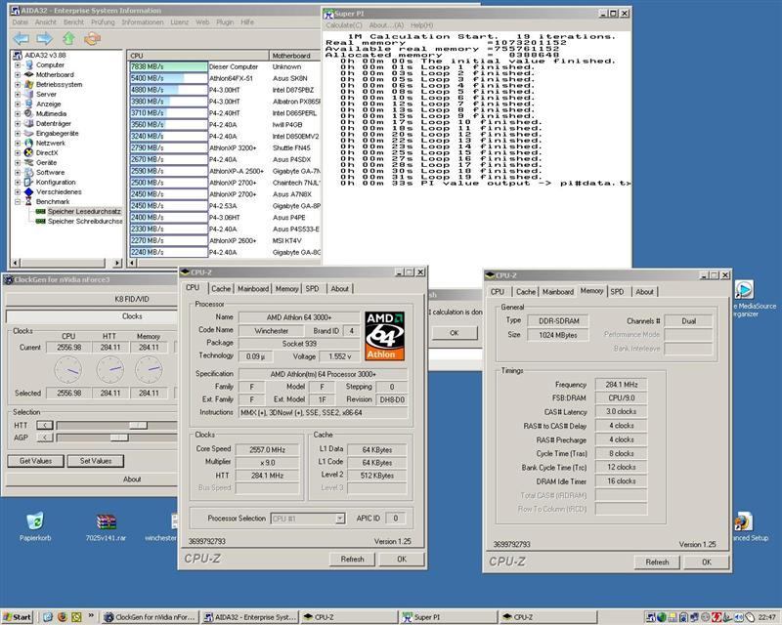
Task: Select the 5400 MB/s Athlon64FX-51 row
Action: [225, 79]
